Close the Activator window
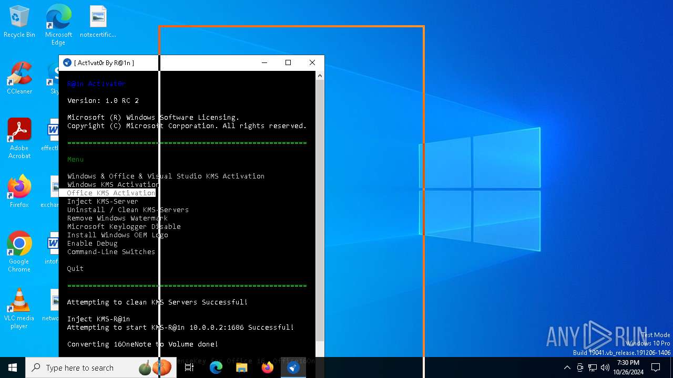 tap(312, 62)
